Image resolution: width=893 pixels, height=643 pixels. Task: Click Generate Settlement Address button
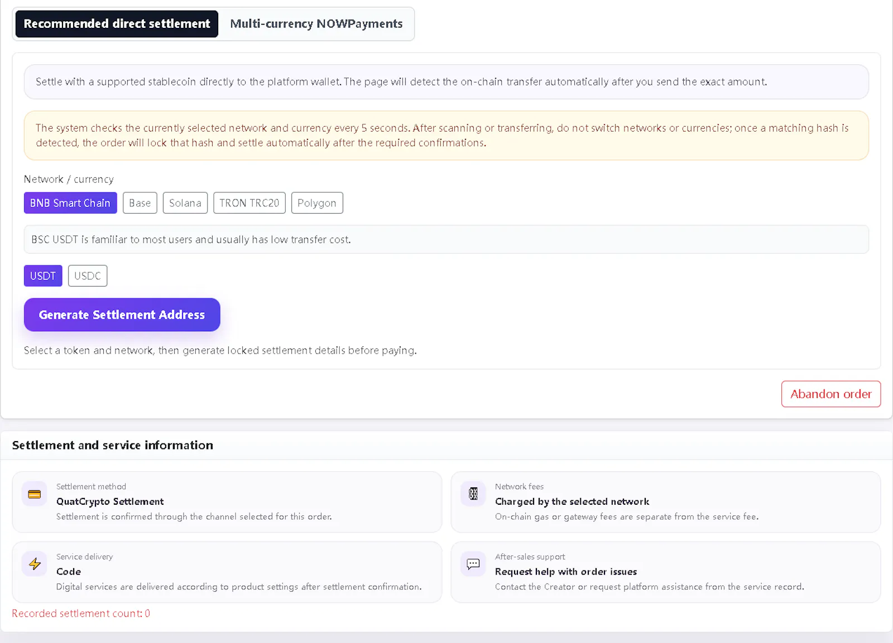(x=122, y=315)
